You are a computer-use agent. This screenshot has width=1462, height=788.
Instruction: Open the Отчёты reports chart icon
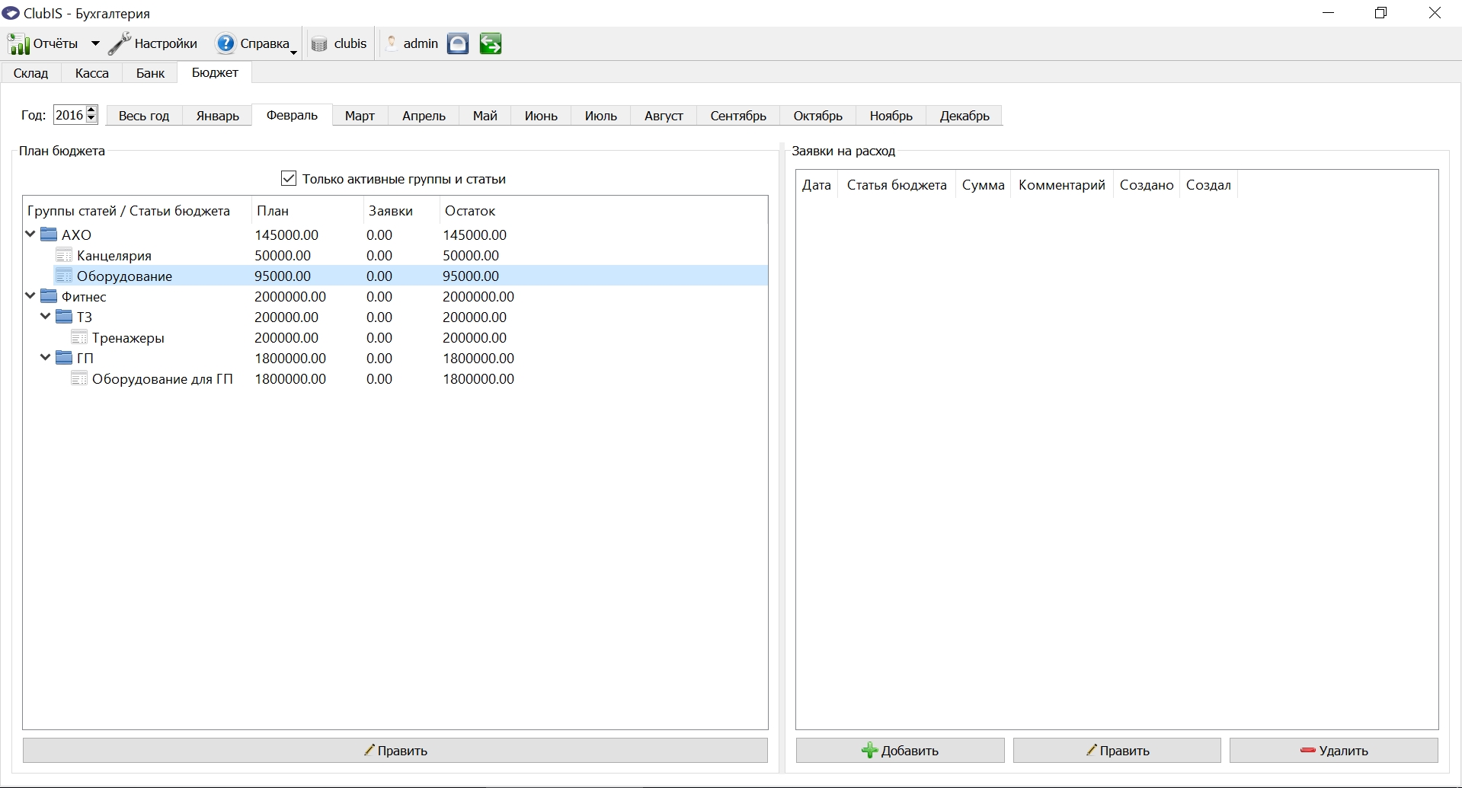[x=18, y=44]
